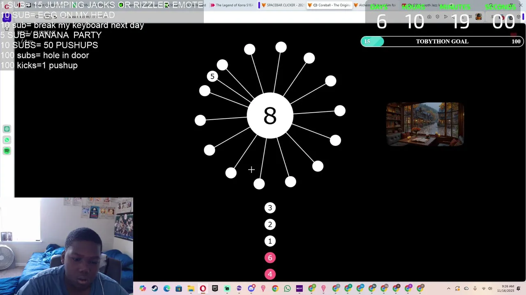Open the notifications bell in the tray
The image size is (526, 295).
(x=519, y=288)
